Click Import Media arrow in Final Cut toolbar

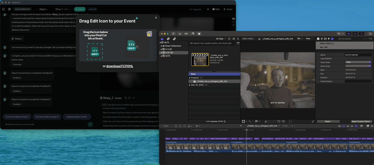pyautogui.click(x=180, y=34)
